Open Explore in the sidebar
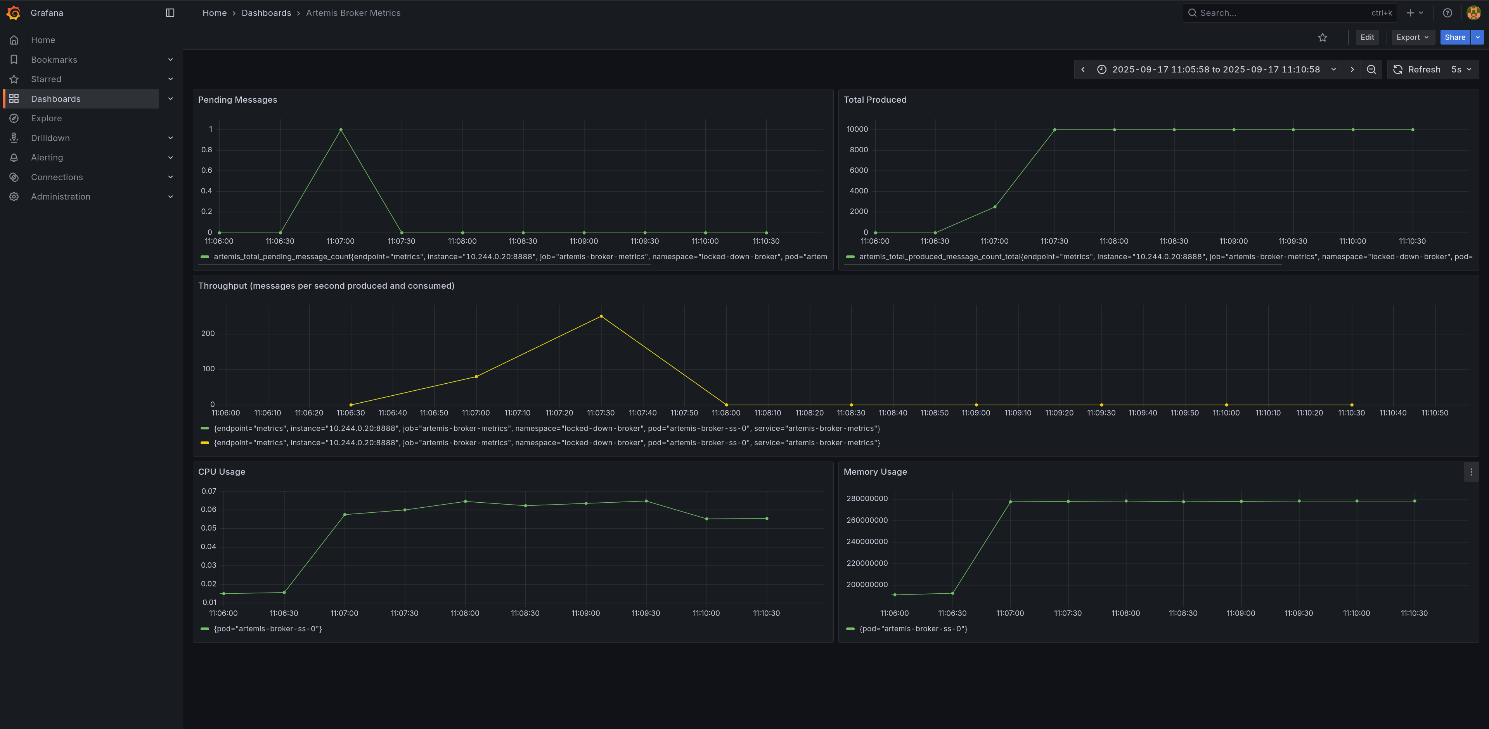The width and height of the screenshot is (1489, 729). [x=46, y=119]
